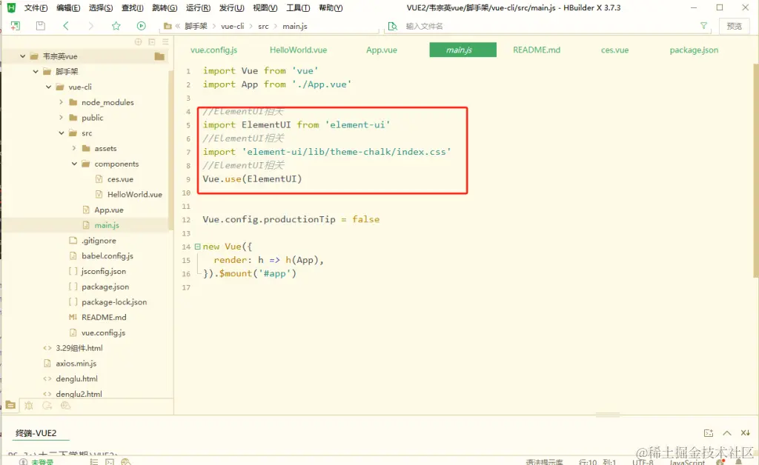The width and height of the screenshot is (759, 465).
Task: Close the terminal with X-arrow icon
Action: (x=746, y=433)
